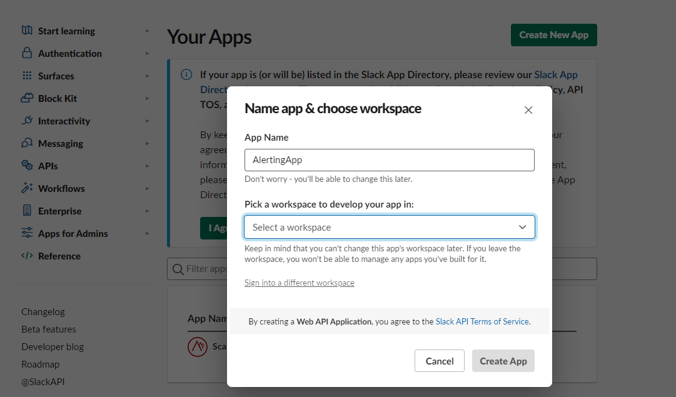Expand the Interactivity section arrow
676x397 pixels.
tap(148, 121)
